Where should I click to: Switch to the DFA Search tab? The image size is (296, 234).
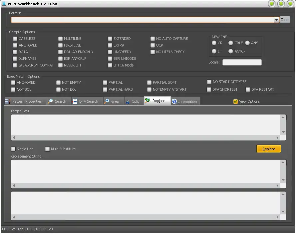pyautogui.click(x=87, y=101)
